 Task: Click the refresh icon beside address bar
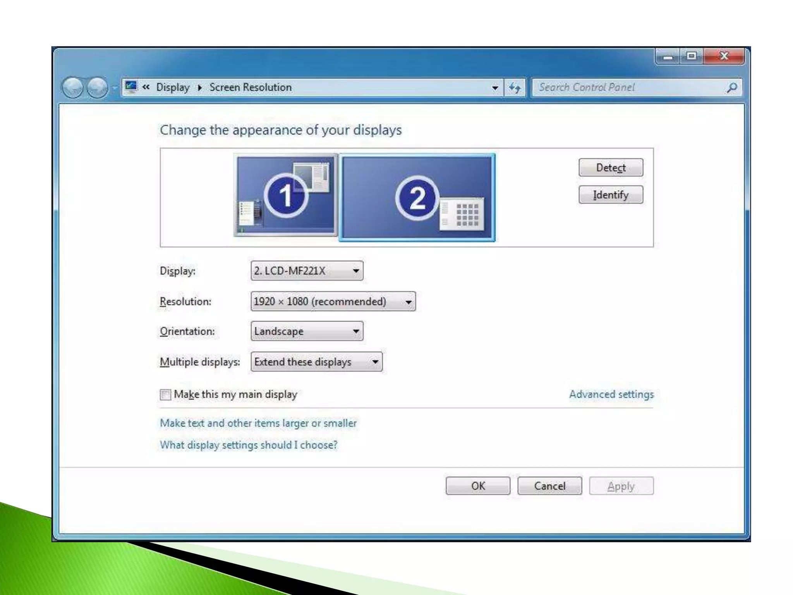click(515, 88)
